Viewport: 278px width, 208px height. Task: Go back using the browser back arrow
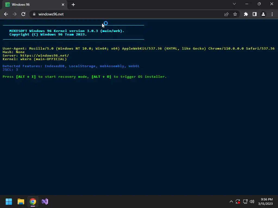pos(6,14)
